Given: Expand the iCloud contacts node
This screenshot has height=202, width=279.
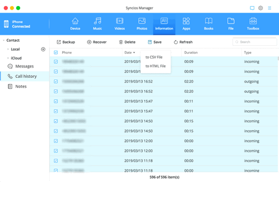Looking at the screenshot, I should coord(8,58).
